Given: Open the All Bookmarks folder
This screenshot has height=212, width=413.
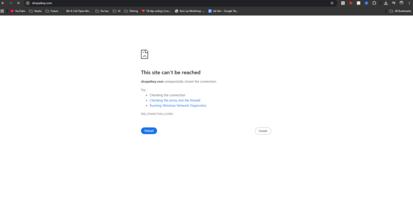Looking at the screenshot, I should (x=400, y=11).
